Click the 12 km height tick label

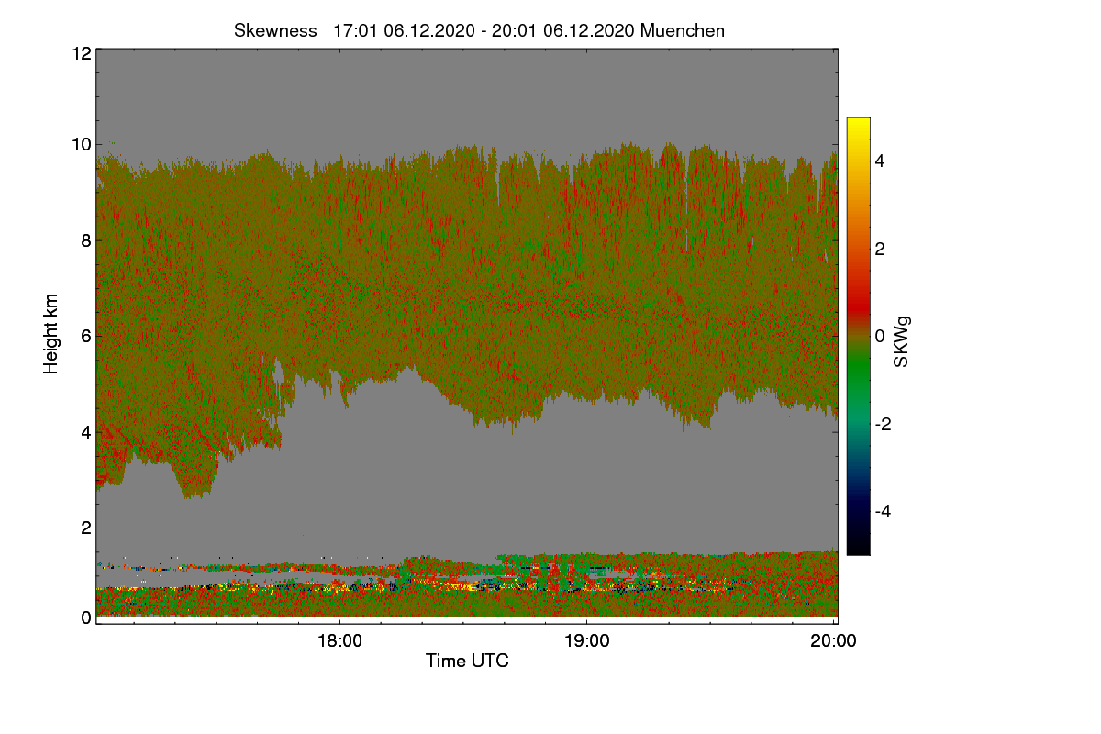coord(81,53)
